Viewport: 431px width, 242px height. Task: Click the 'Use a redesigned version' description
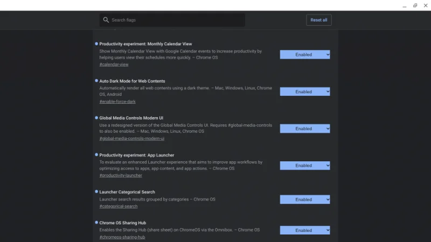pyautogui.click(x=185, y=128)
